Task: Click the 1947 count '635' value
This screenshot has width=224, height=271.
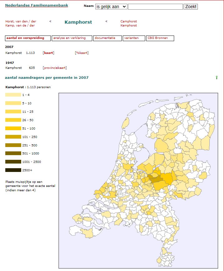Action: tap(32, 68)
